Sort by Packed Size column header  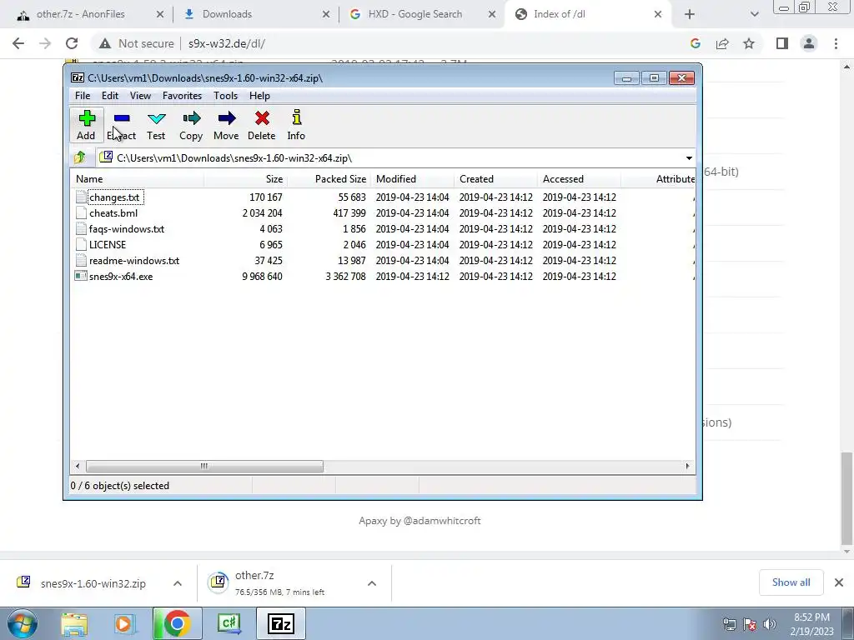[329, 179]
